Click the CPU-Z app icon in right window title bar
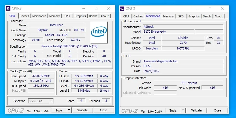236x118 pixels. (x=122, y=9)
